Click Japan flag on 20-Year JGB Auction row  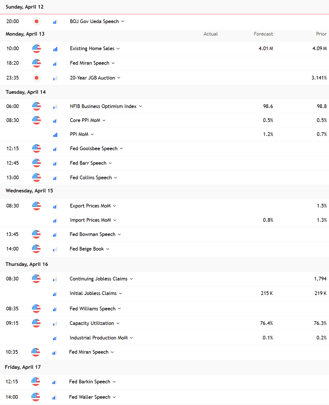click(x=37, y=78)
